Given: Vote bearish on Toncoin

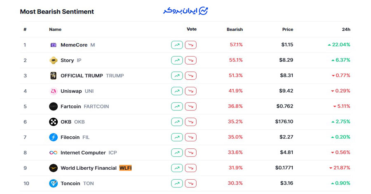Looking at the screenshot, I should point(190,183).
